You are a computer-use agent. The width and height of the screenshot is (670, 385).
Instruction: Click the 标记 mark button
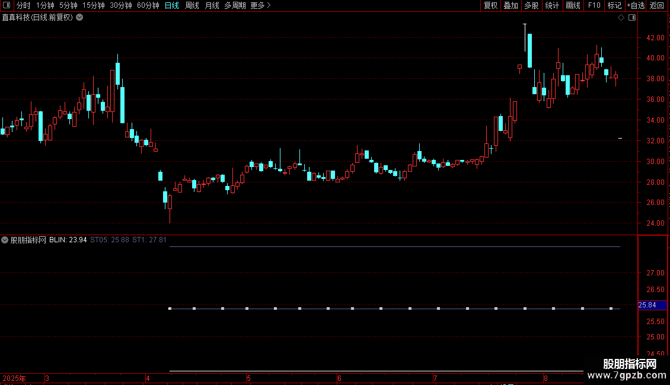click(x=614, y=5)
